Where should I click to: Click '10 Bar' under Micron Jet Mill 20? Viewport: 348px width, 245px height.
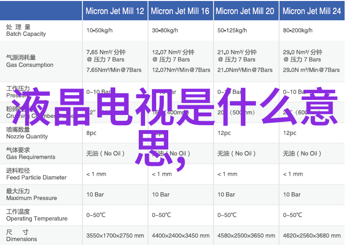tap(226, 195)
